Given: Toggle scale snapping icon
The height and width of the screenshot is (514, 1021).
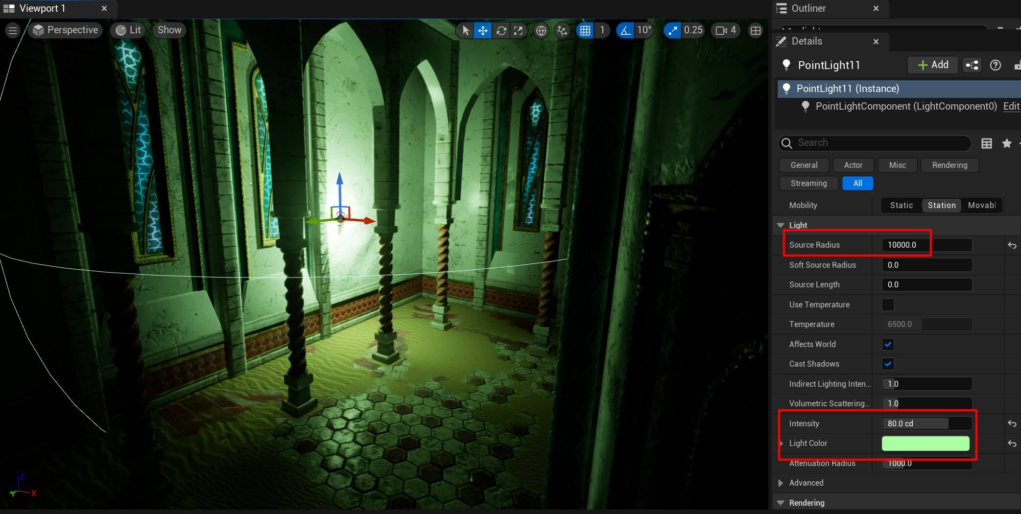Looking at the screenshot, I should [673, 30].
